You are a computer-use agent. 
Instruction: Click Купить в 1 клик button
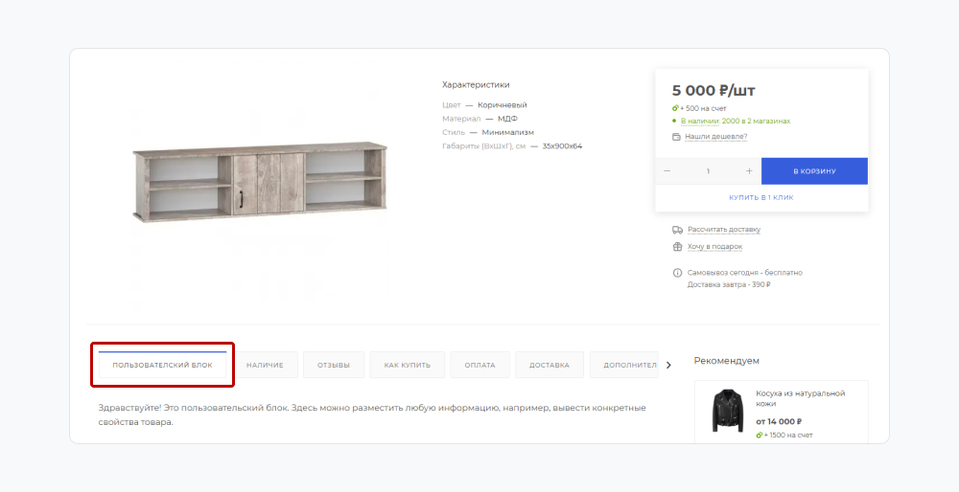pyautogui.click(x=760, y=197)
